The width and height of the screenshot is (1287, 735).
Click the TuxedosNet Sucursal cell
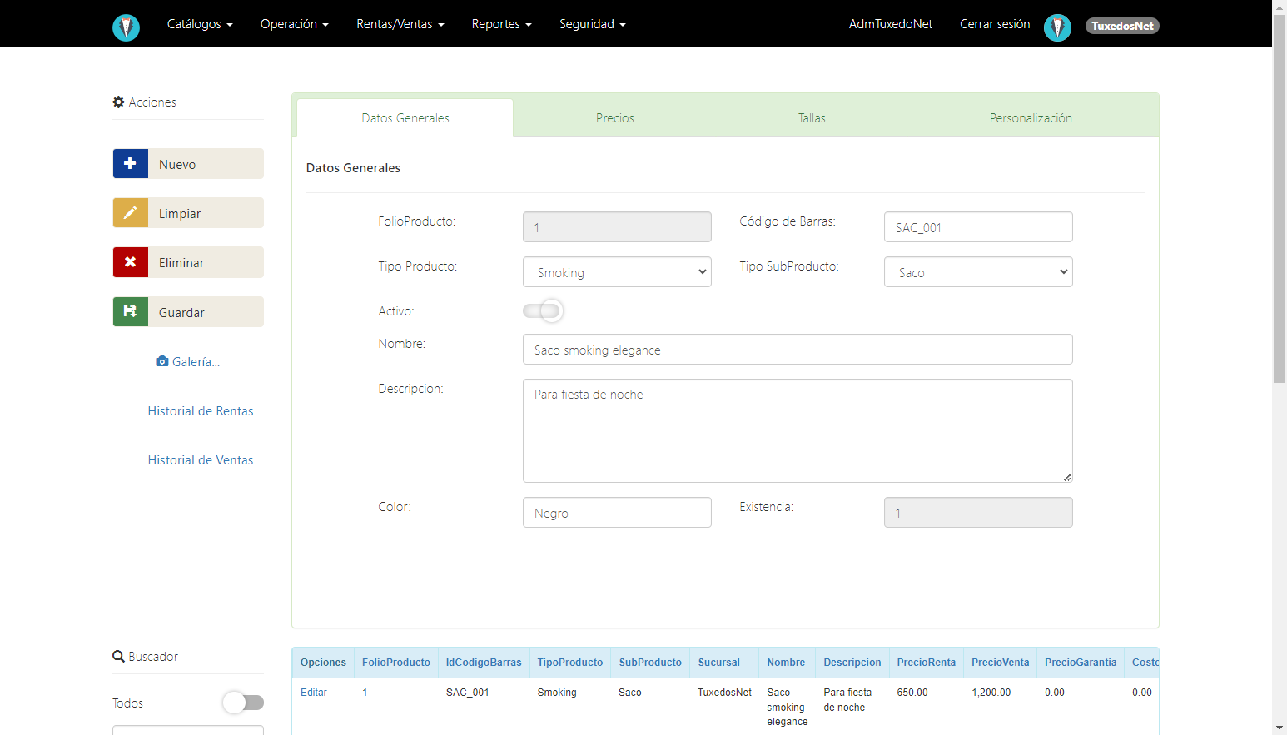point(724,693)
